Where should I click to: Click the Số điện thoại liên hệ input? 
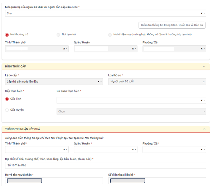[x=157, y=181]
